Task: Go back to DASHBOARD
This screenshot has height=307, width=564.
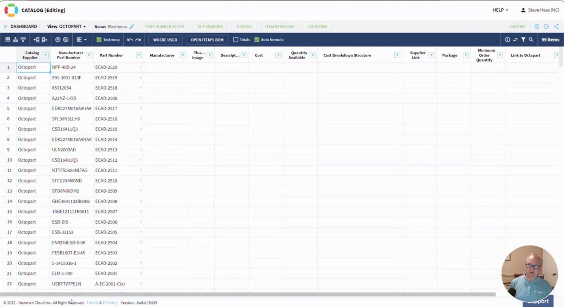Action: tap(24, 26)
